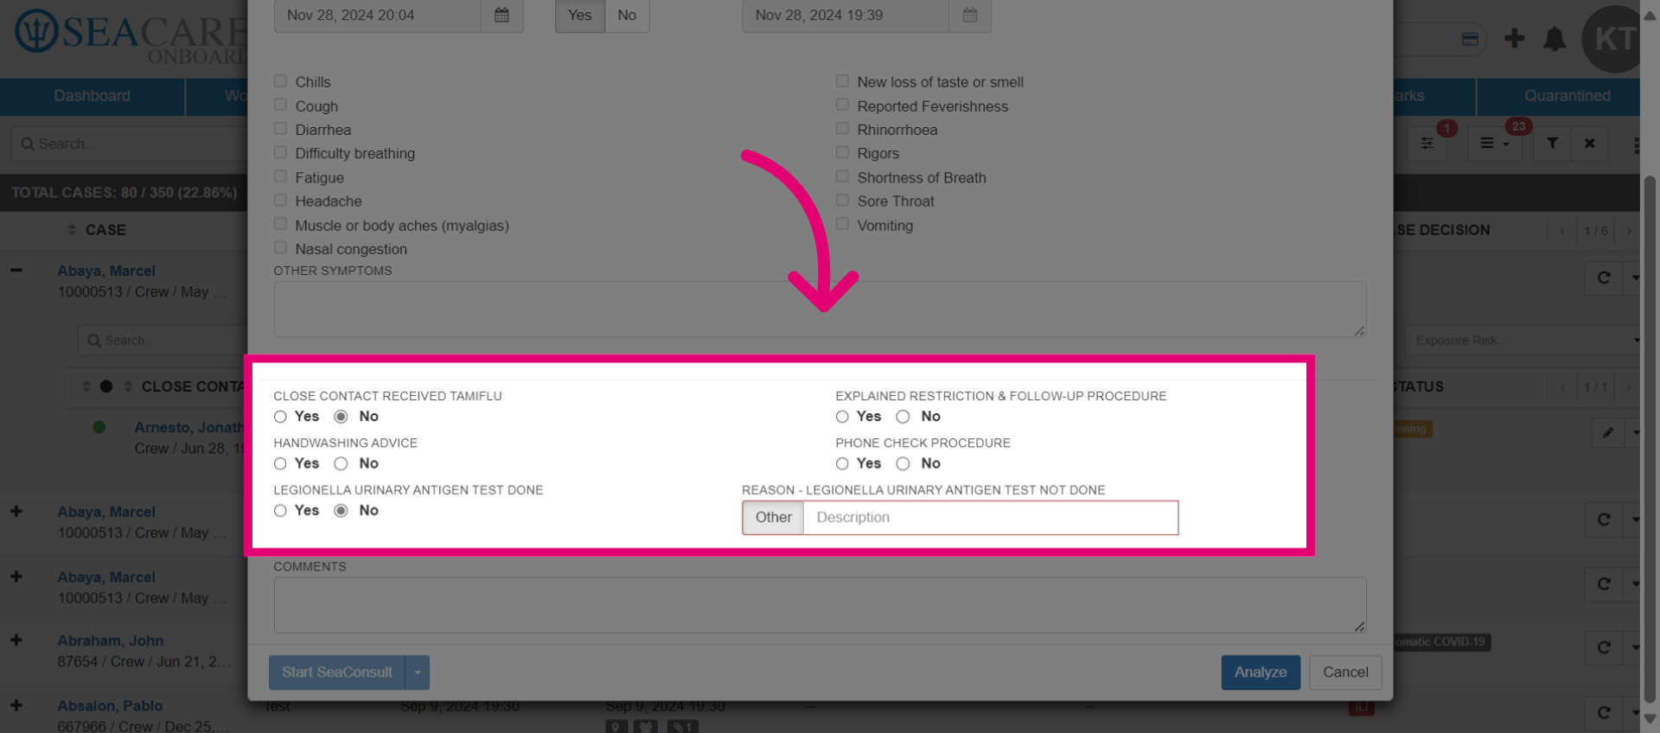
Task: Click the Other reason button
Action: pos(773,518)
